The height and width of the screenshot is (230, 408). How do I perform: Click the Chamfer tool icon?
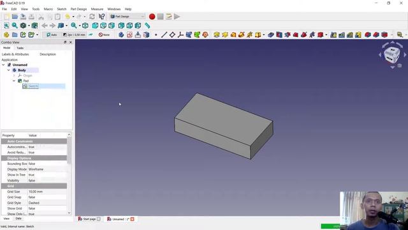point(376,34)
